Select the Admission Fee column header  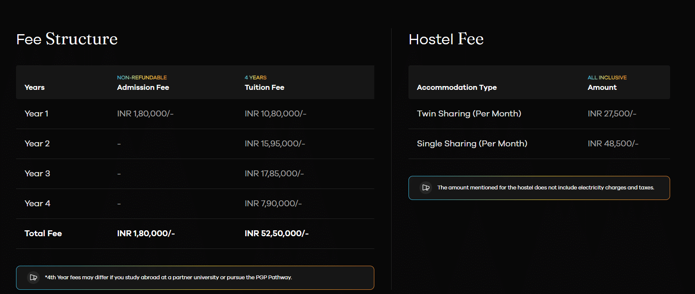[x=143, y=87]
